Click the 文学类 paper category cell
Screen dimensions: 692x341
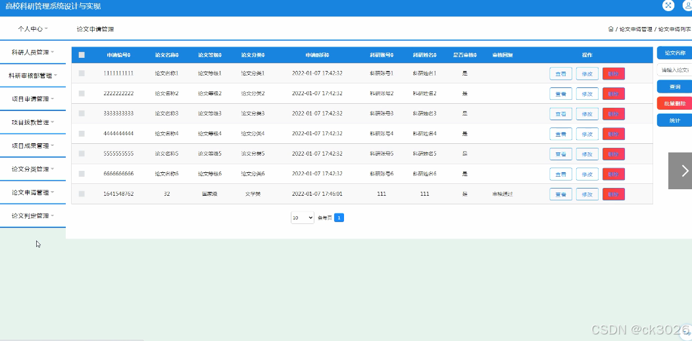click(x=253, y=194)
